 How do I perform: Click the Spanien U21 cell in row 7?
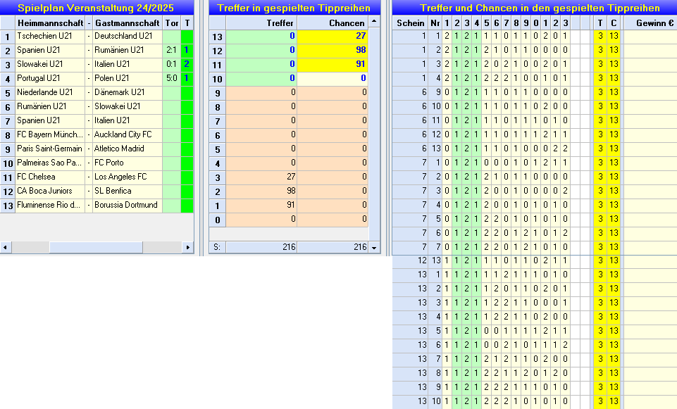pyautogui.click(x=50, y=121)
